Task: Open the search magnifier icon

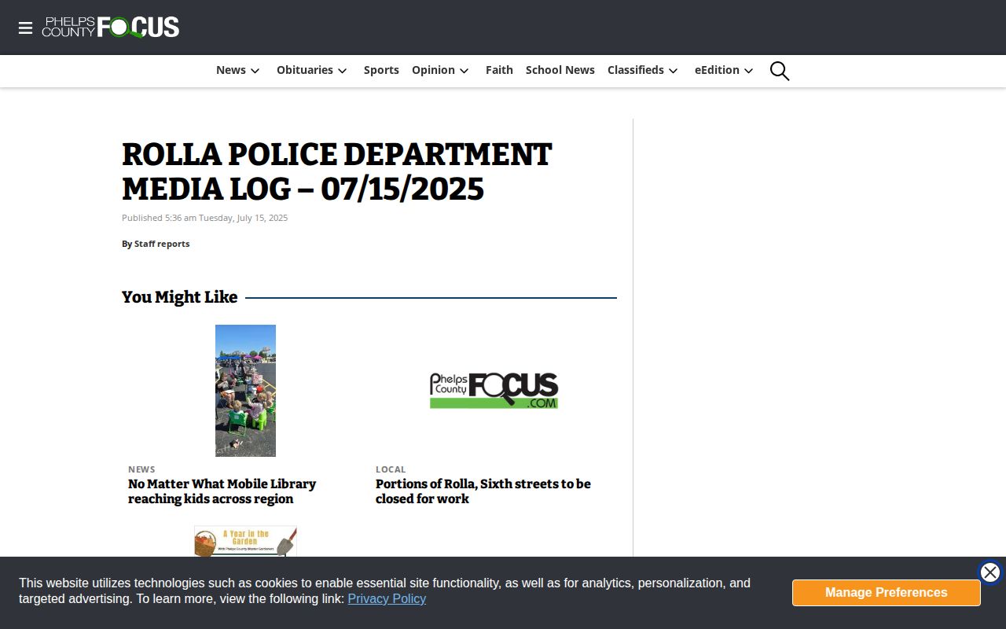Action: (780, 71)
